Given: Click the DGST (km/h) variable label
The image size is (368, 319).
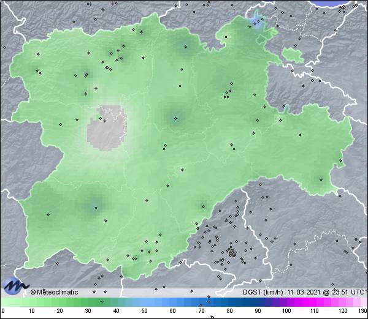Looking at the screenshot, I should tap(263, 292).
